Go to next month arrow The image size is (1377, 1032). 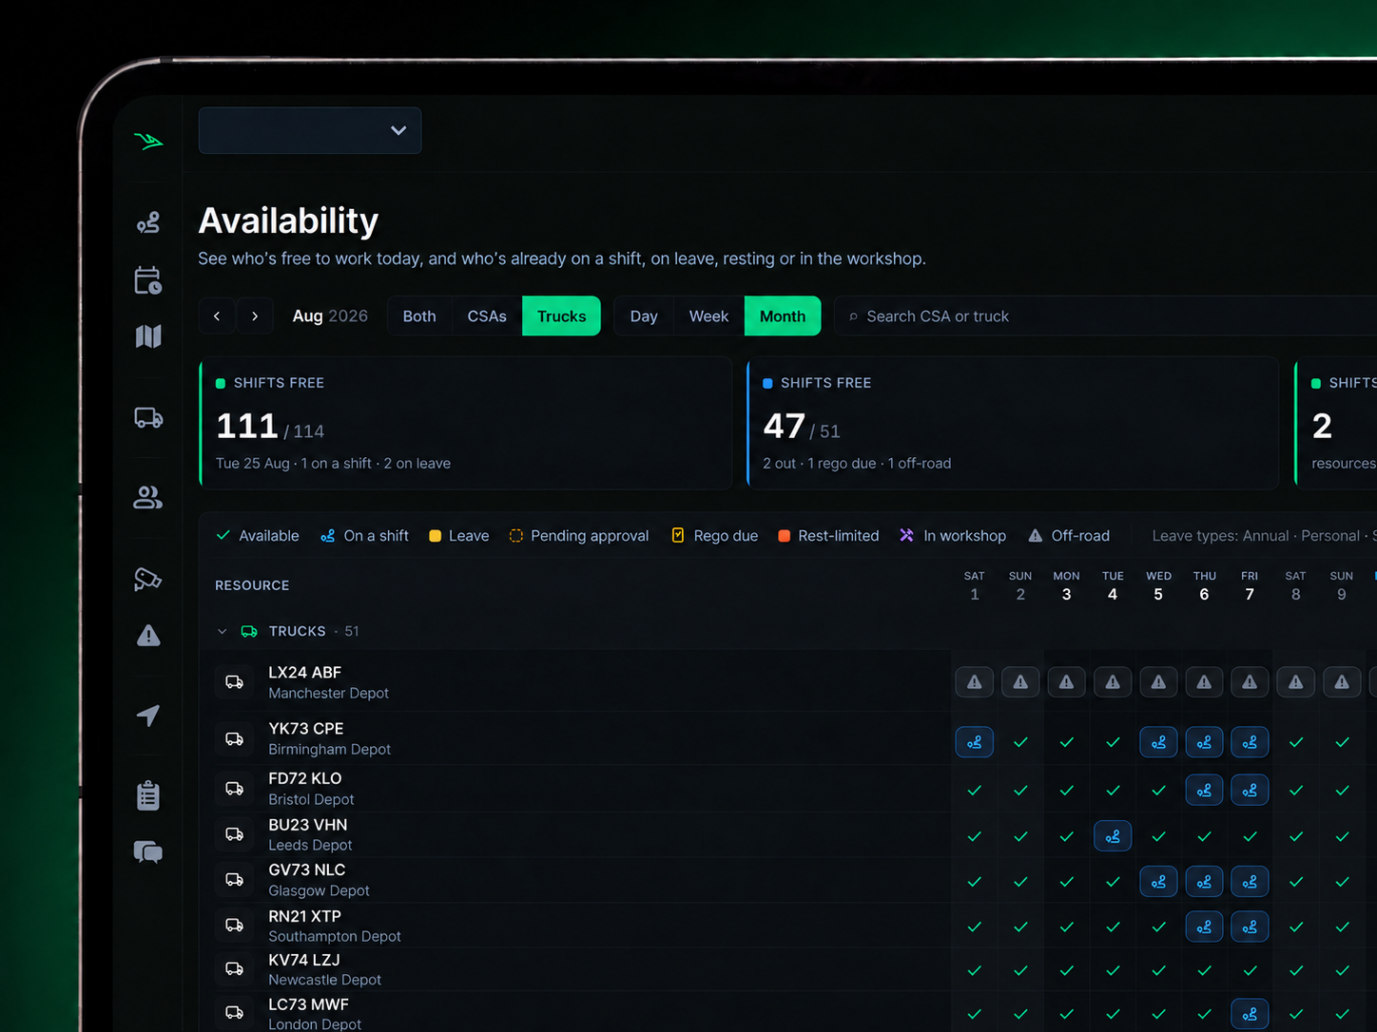(255, 316)
